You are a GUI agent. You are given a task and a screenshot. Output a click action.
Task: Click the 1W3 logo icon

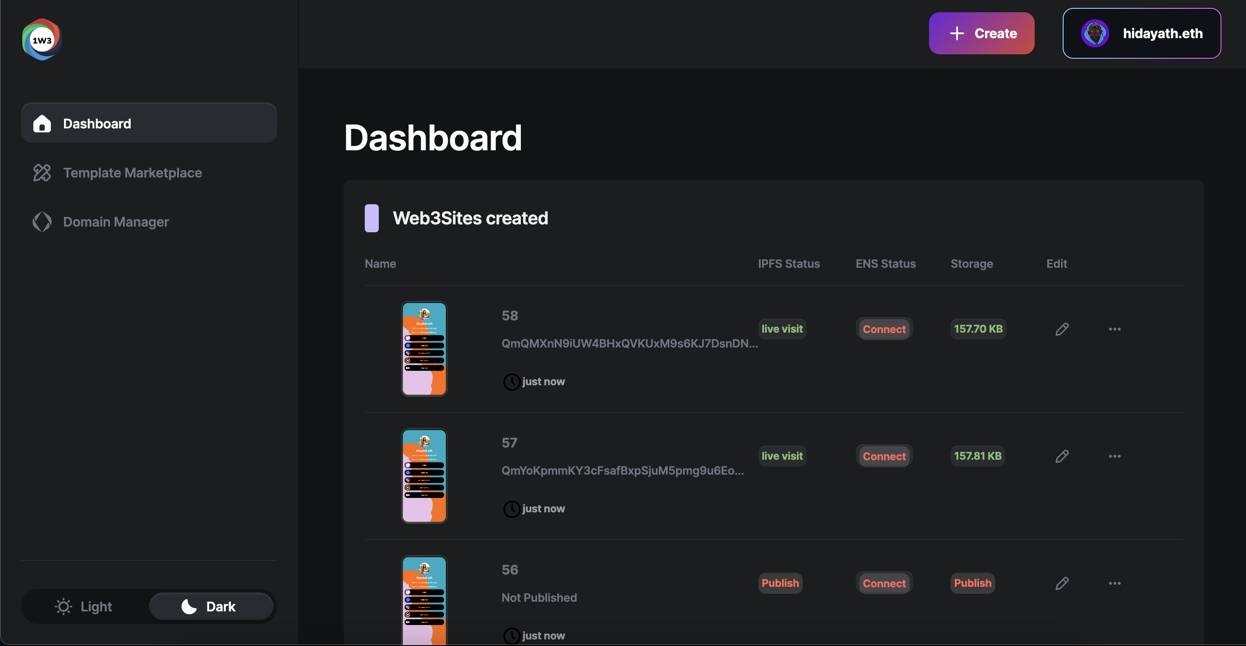pos(42,39)
